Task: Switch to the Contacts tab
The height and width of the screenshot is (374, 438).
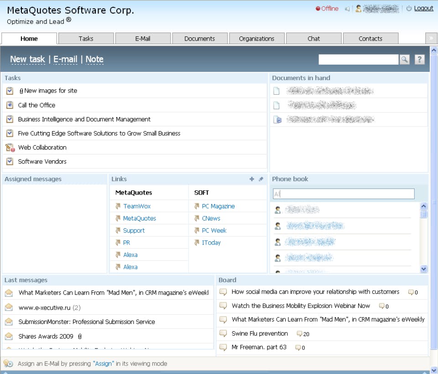Action: point(370,38)
